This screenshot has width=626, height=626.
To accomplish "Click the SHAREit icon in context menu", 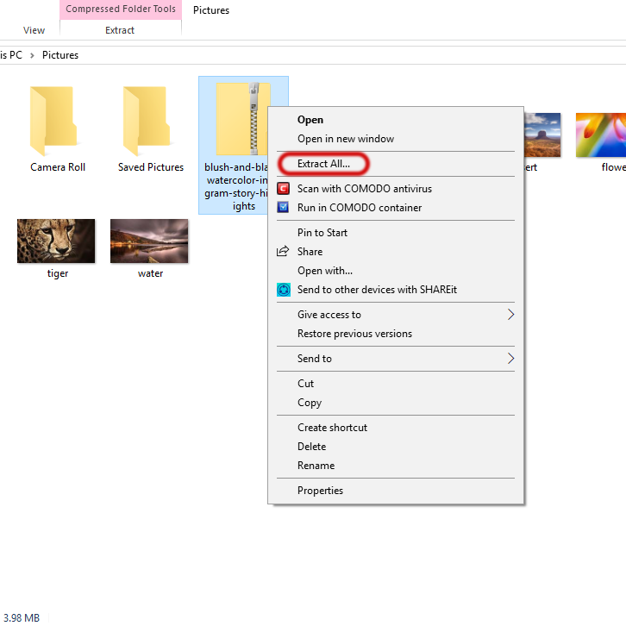I will [x=284, y=290].
